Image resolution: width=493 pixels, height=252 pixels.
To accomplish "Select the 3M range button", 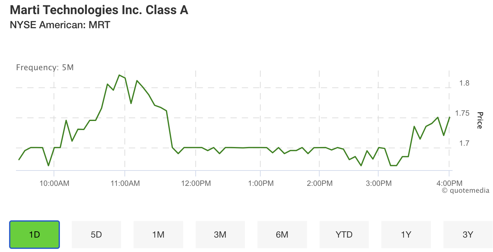I will tap(220, 234).
